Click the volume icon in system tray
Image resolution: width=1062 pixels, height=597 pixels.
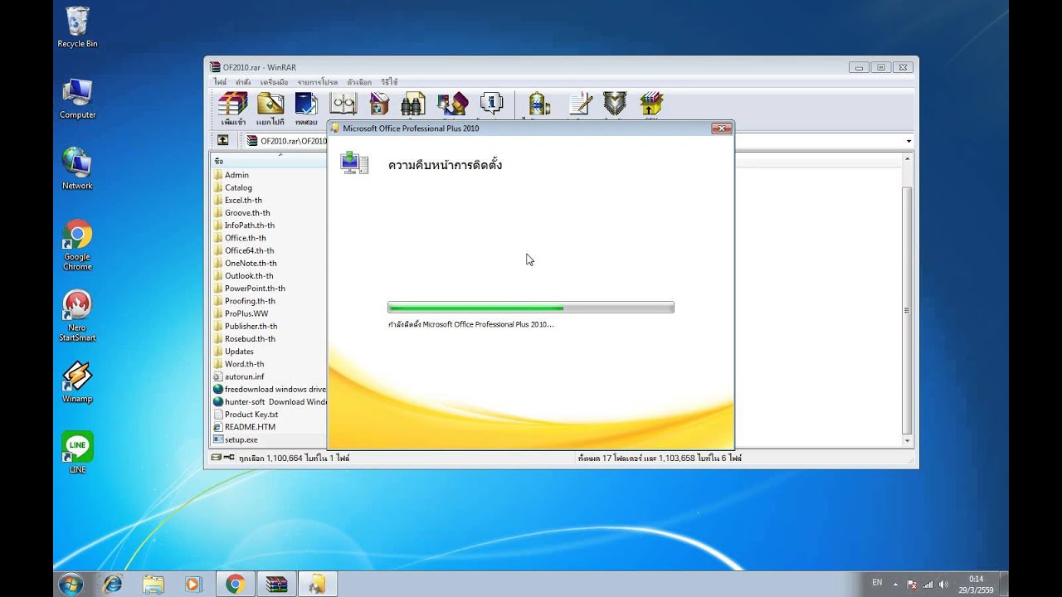[x=943, y=584]
